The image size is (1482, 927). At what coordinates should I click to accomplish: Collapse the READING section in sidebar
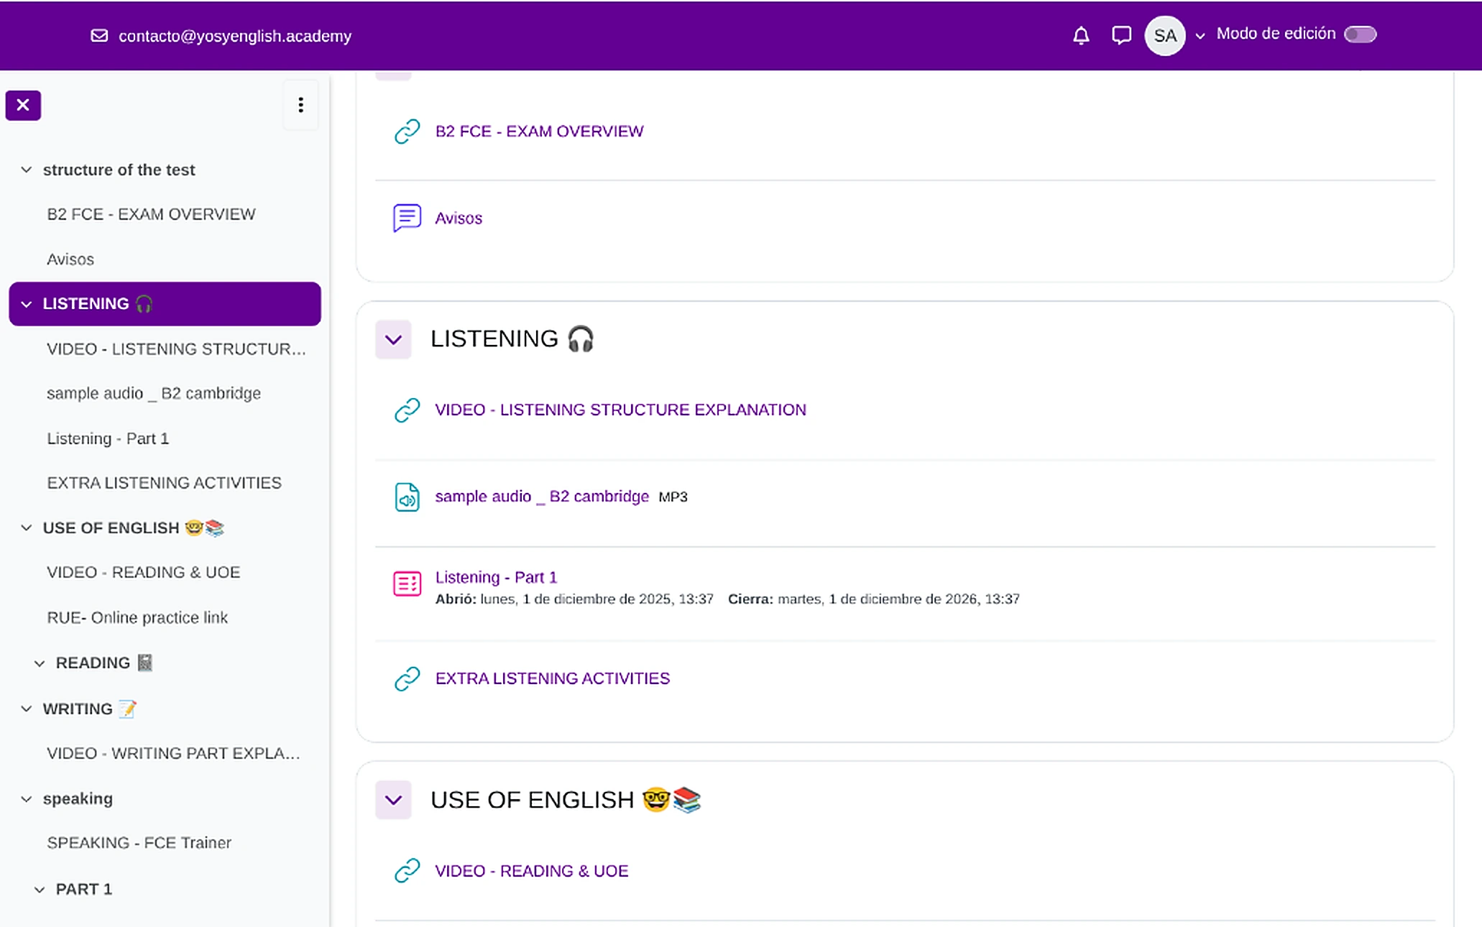click(40, 663)
